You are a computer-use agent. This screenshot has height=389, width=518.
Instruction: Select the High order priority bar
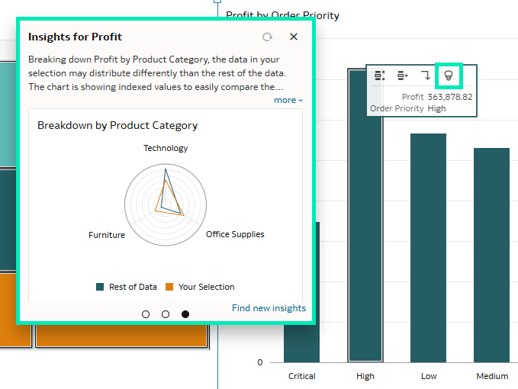[x=365, y=229]
